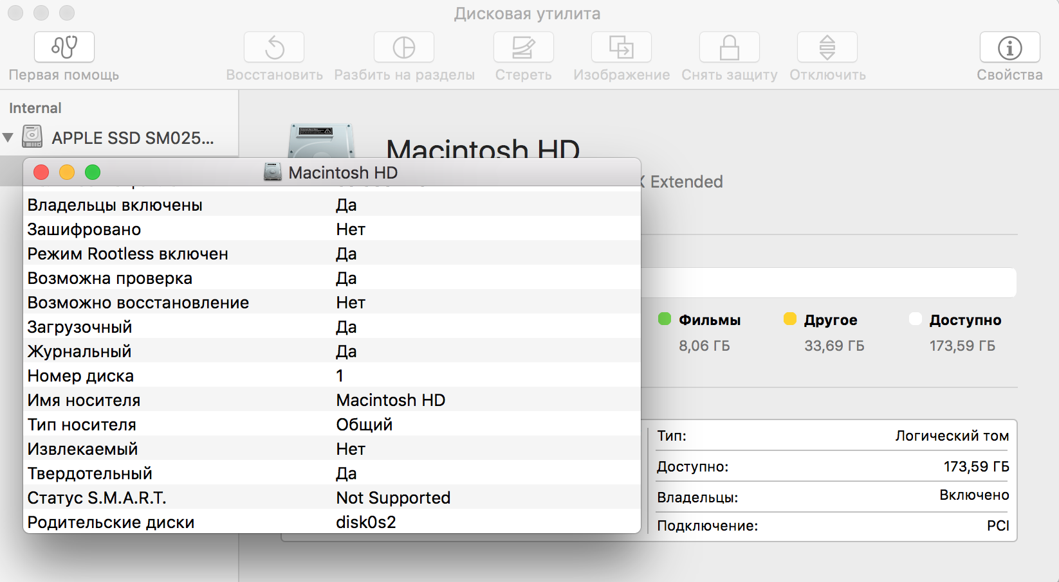Click the Стереть erase icon
Viewport: 1059px width, 582px height.
tap(524, 48)
